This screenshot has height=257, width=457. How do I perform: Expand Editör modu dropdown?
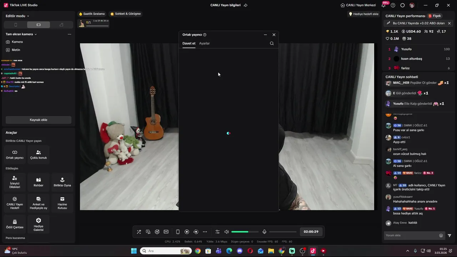tap(17, 16)
